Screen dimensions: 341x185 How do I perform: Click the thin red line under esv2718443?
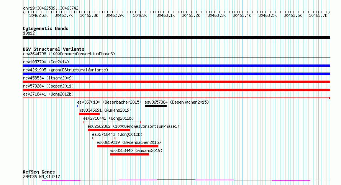(104, 138)
